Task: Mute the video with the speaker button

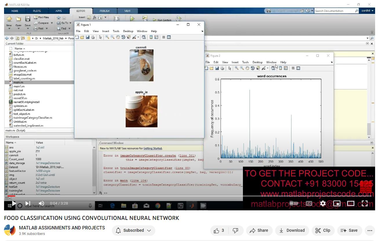Action: click(x=41, y=203)
